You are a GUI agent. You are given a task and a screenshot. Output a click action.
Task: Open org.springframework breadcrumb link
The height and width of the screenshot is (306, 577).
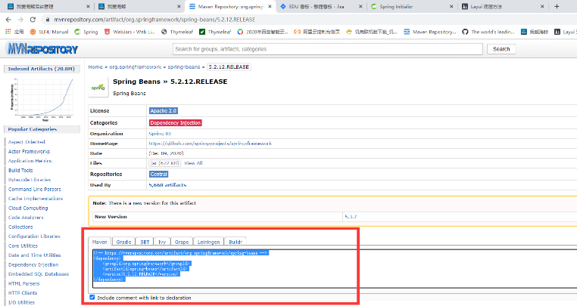coord(135,66)
